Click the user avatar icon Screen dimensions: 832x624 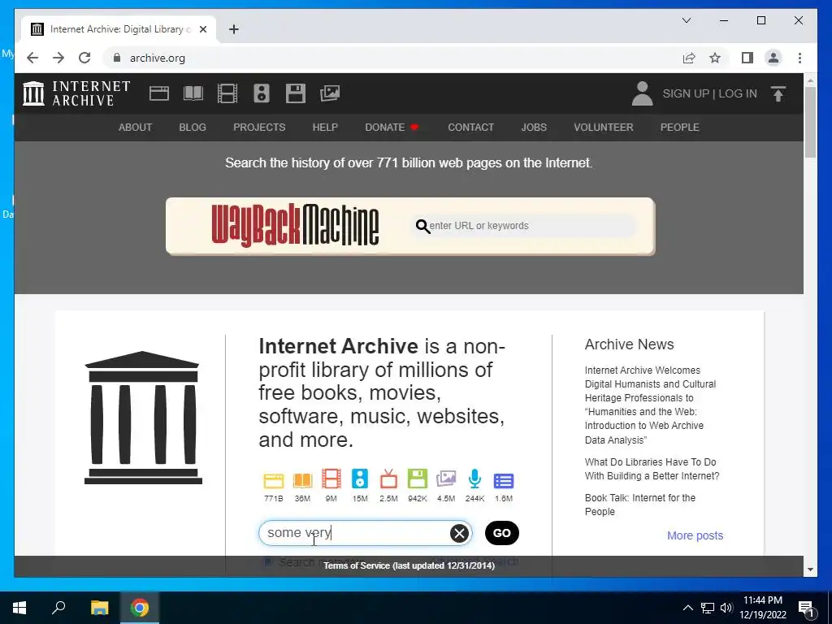[x=642, y=93]
